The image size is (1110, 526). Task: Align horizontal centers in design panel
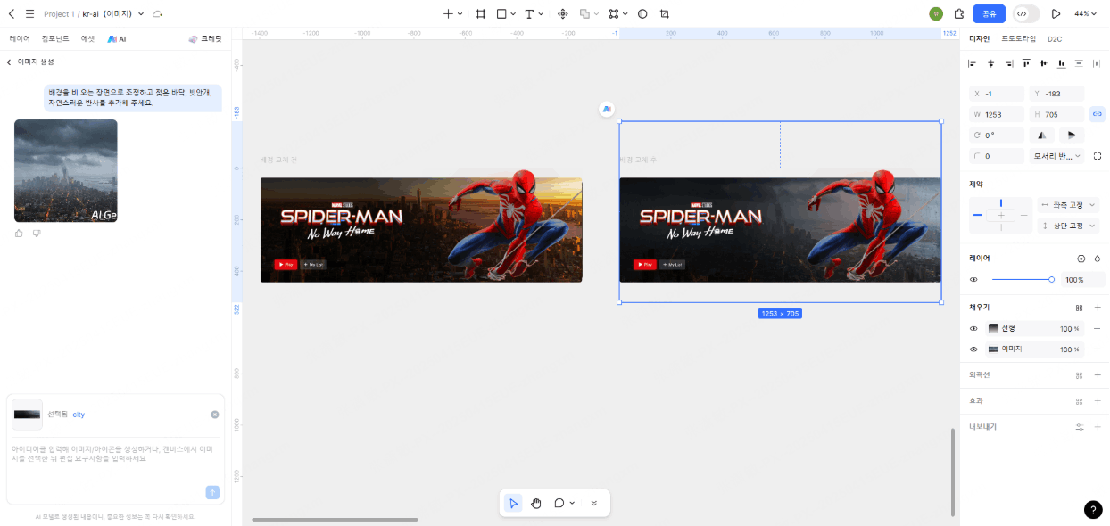click(990, 63)
